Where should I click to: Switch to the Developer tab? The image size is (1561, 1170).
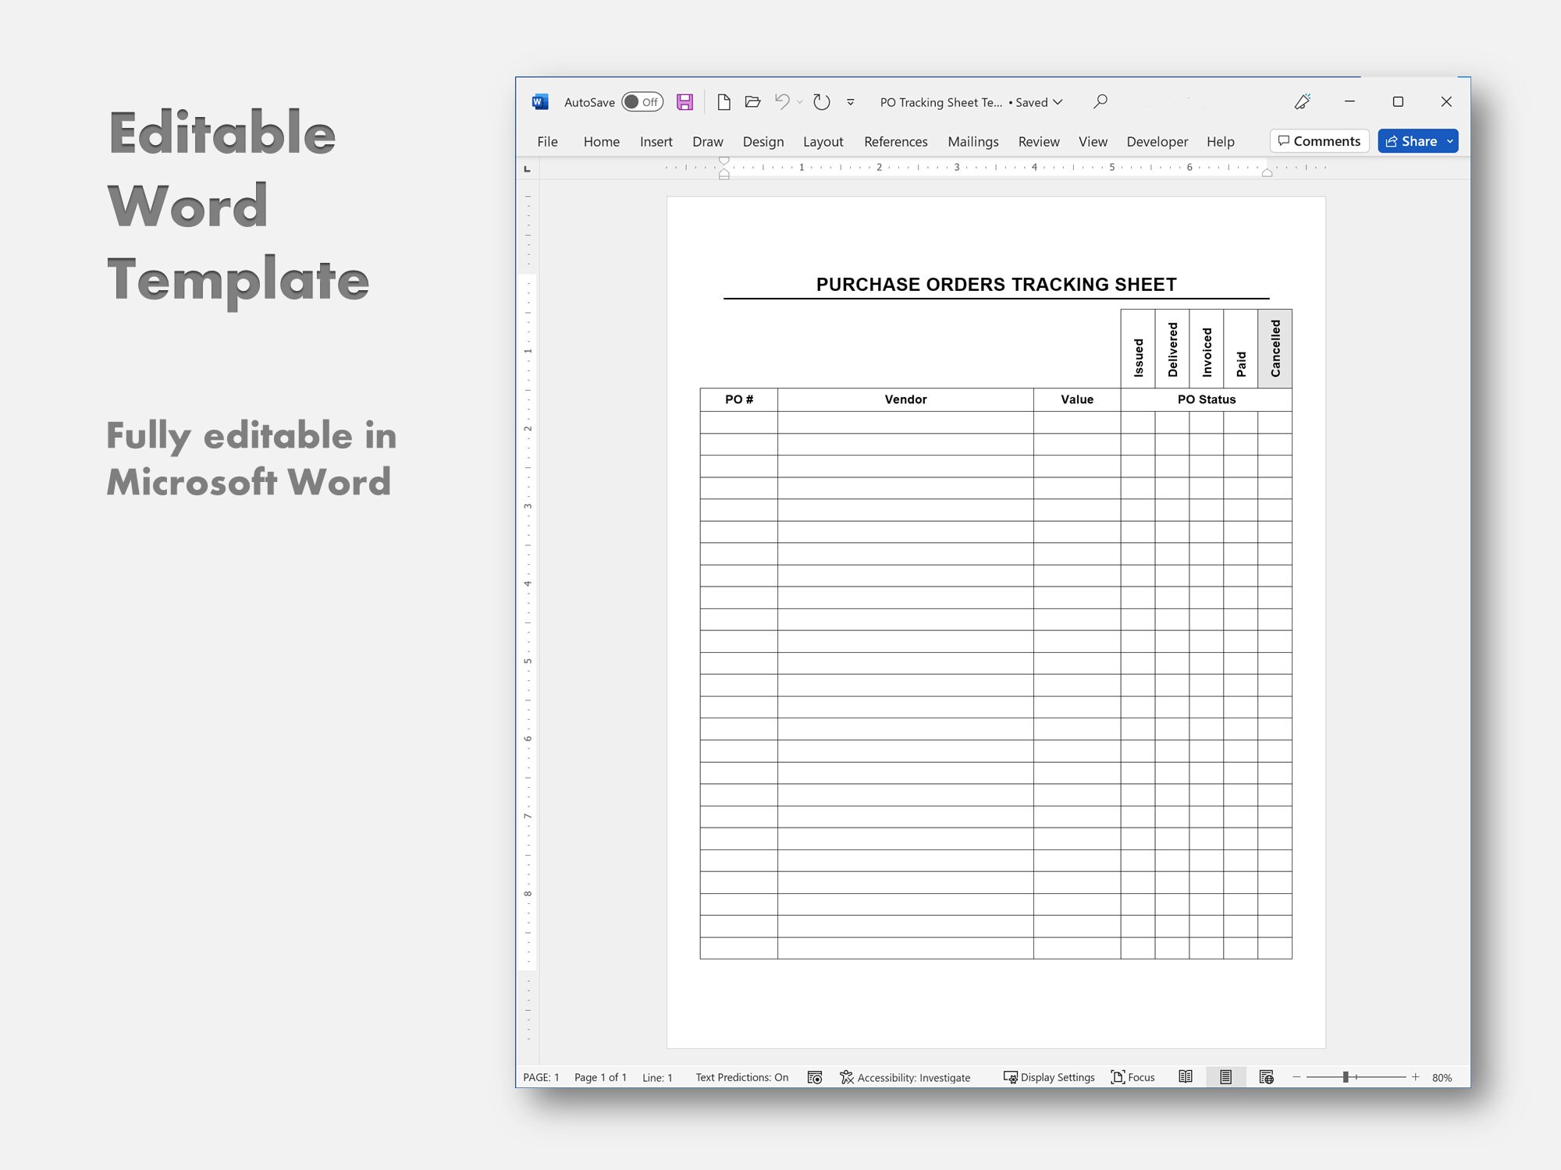pos(1157,141)
